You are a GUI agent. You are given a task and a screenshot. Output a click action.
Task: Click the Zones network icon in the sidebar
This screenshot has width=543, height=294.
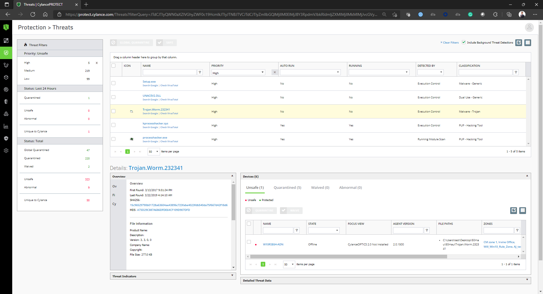click(6, 65)
